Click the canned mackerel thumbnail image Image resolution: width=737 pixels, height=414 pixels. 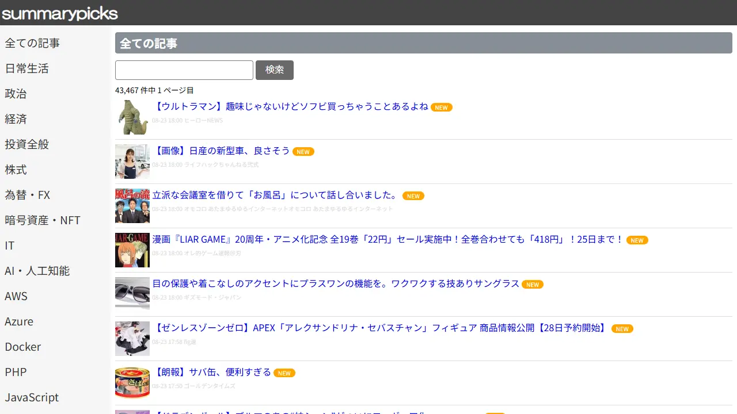tap(132, 383)
